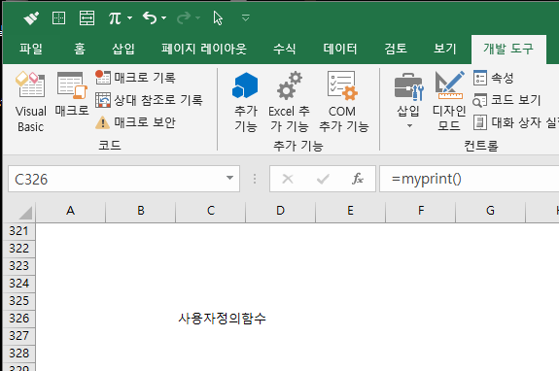Click the 대화 상자 실행 button

515,122
